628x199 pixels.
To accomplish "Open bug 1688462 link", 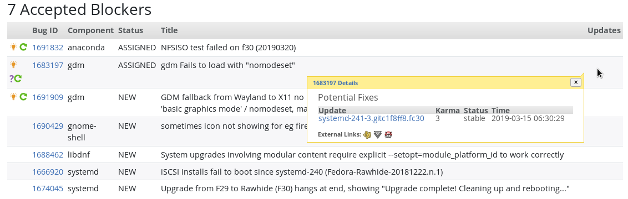I will (48, 155).
